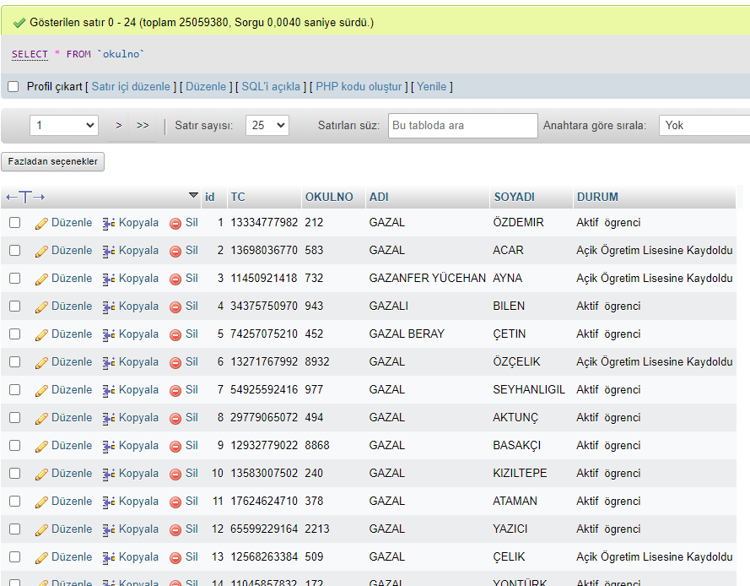Click the SQL'i açıkla link
The width and height of the screenshot is (750, 586).
(271, 87)
